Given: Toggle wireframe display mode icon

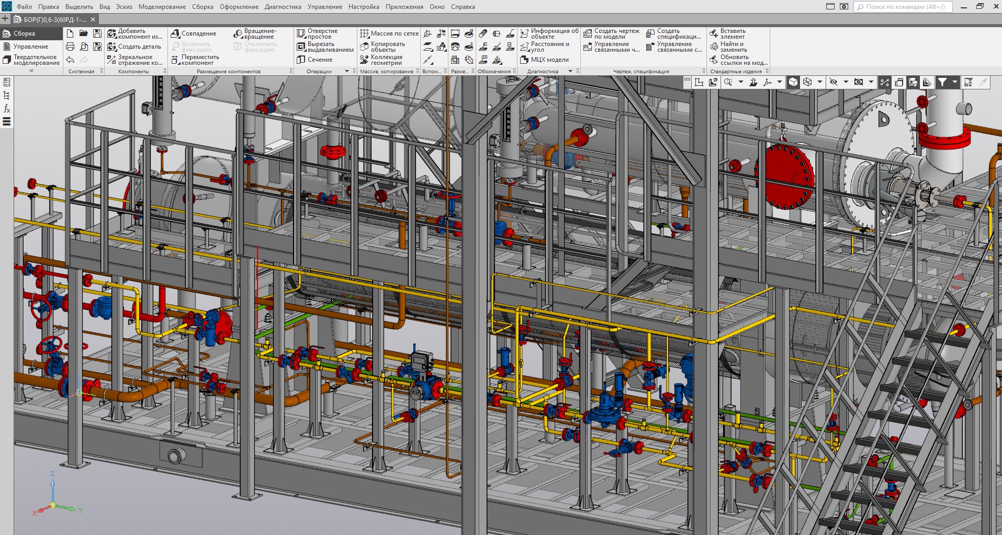Looking at the screenshot, I should [807, 82].
